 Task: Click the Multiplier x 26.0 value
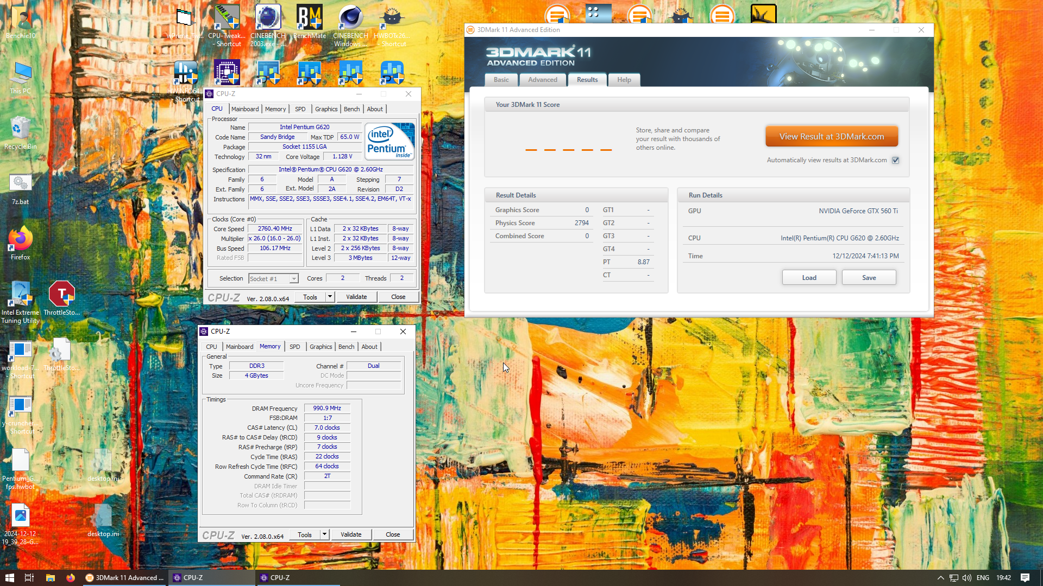point(275,239)
